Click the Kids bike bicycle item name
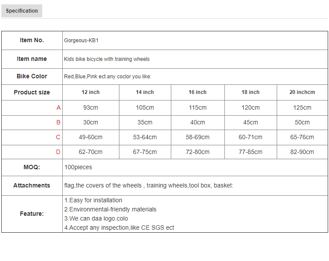The image size is (329, 261). (x=107, y=59)
